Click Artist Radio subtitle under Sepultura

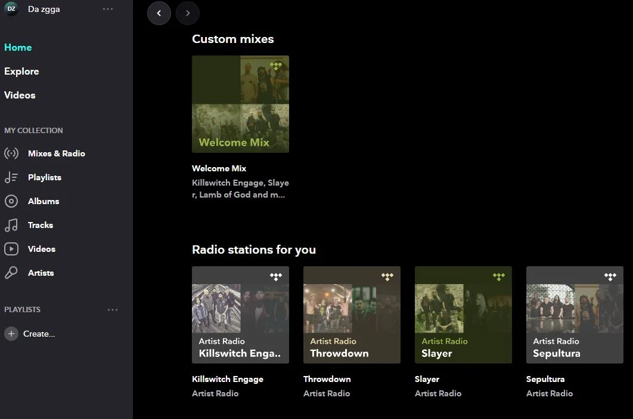click(x=550, y=393)
